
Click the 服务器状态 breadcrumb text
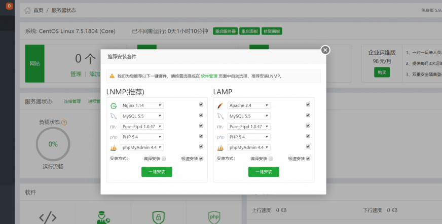pos(64,11)
